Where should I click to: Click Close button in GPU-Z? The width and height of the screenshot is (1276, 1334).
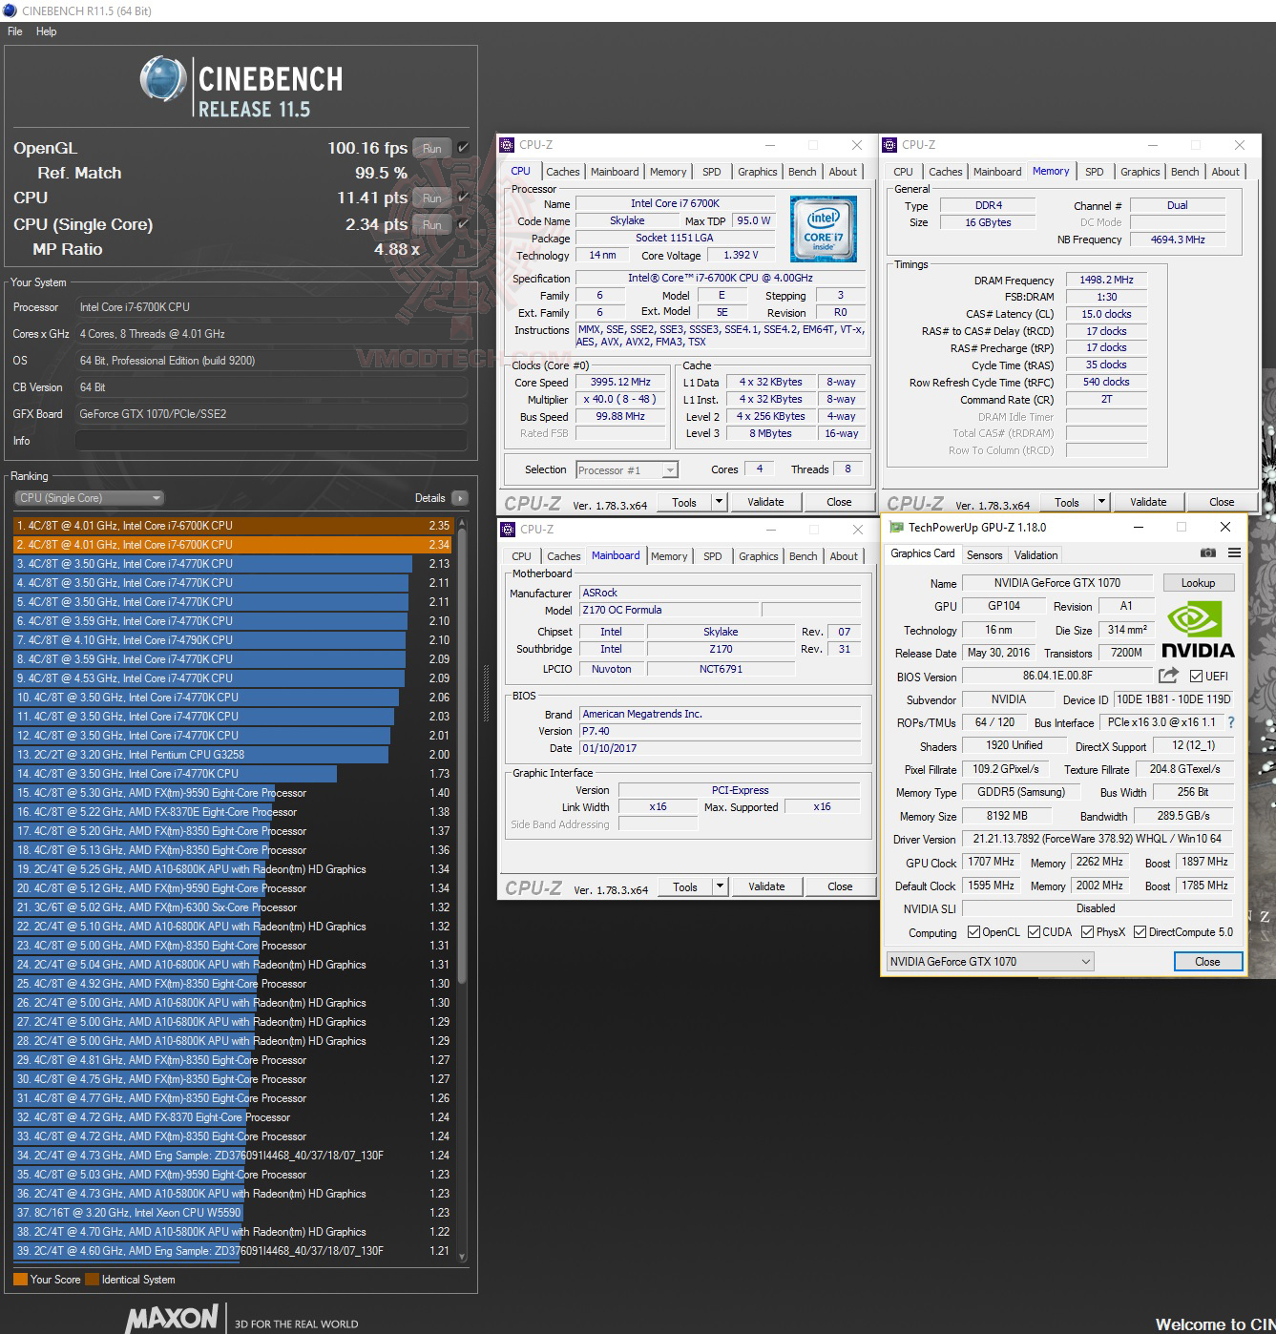point(1207,962)
